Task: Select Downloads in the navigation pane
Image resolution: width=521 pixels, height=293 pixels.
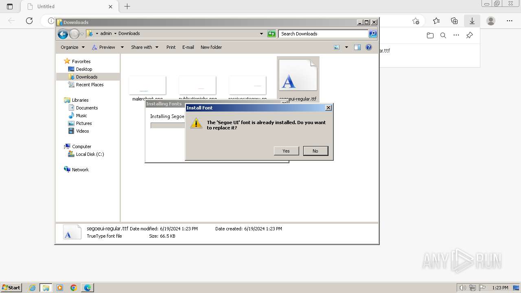Action: [87, 77]
